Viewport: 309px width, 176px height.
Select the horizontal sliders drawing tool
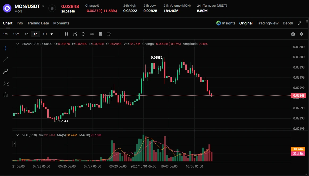pos(6,71)
